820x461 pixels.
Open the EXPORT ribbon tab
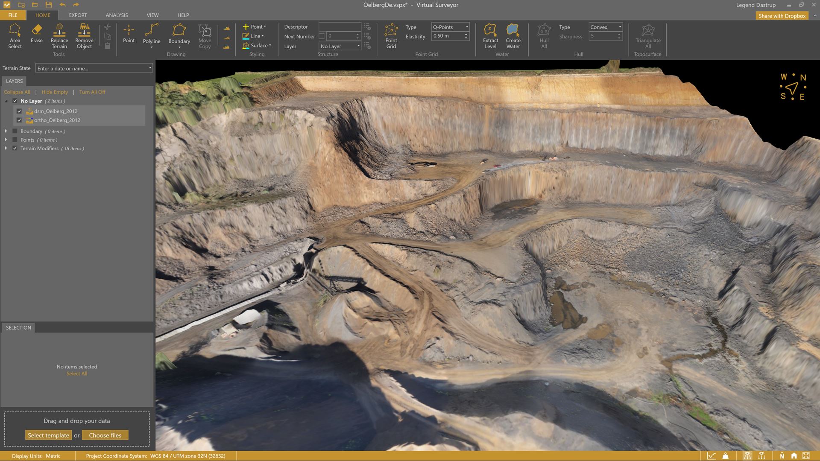coord(78,15)
